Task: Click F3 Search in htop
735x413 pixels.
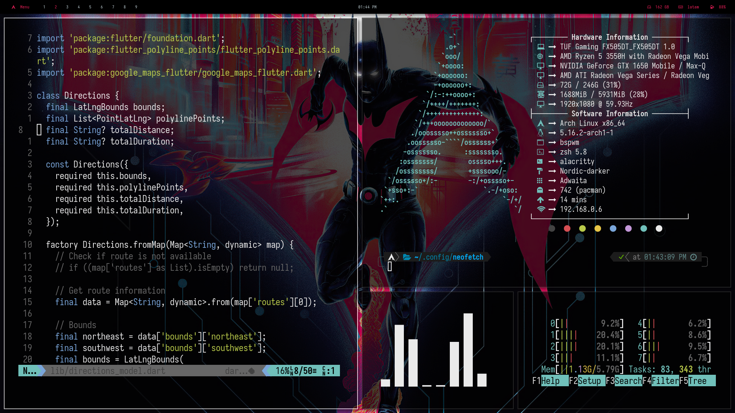Action: pyautogui.click(x=624, y=381)
